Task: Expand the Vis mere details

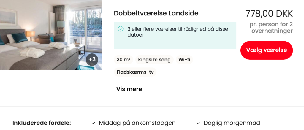Action: click(129, 89)
